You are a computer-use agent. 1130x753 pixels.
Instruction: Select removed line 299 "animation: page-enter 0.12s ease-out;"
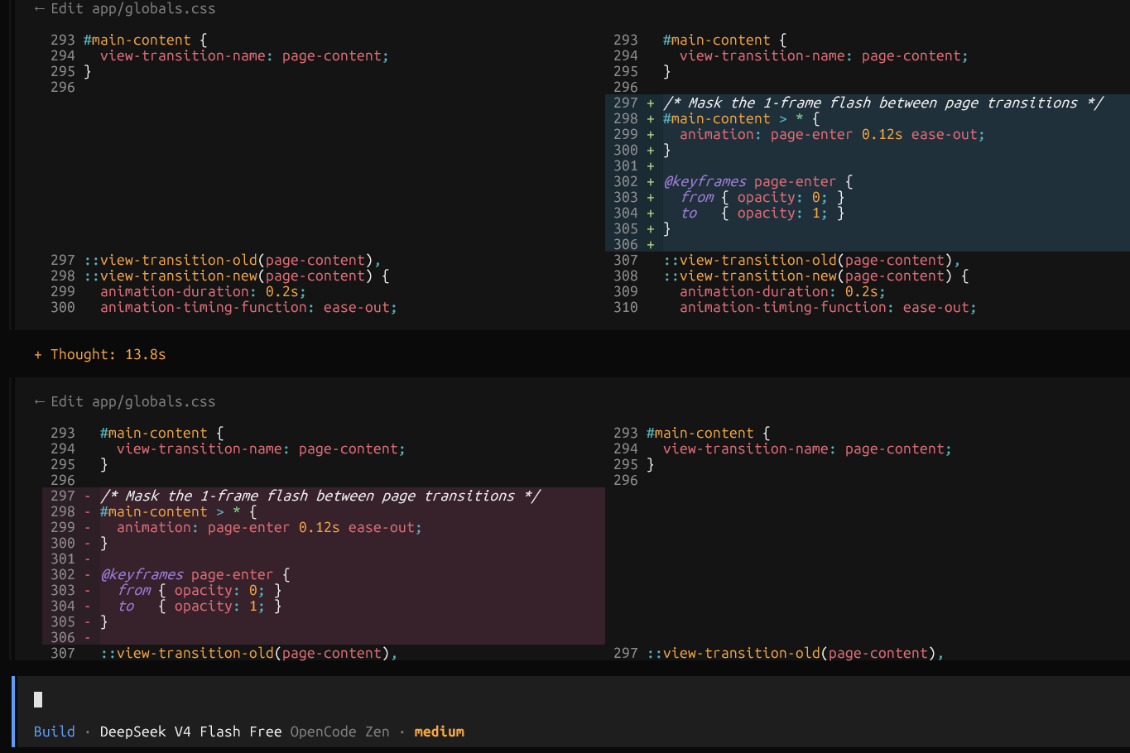[270, 527]
